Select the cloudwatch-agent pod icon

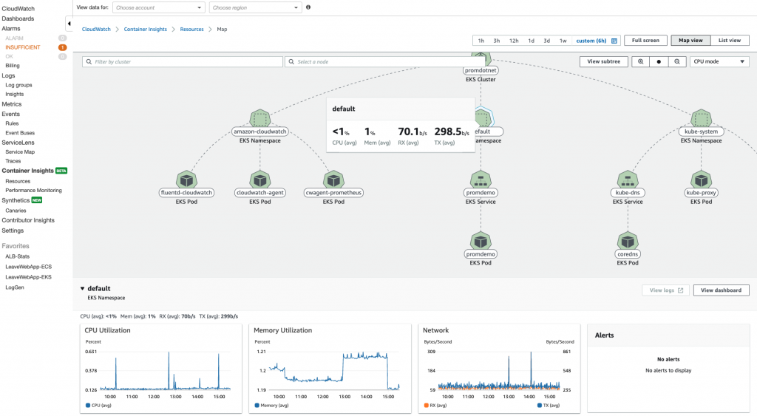tap(259, 180)
